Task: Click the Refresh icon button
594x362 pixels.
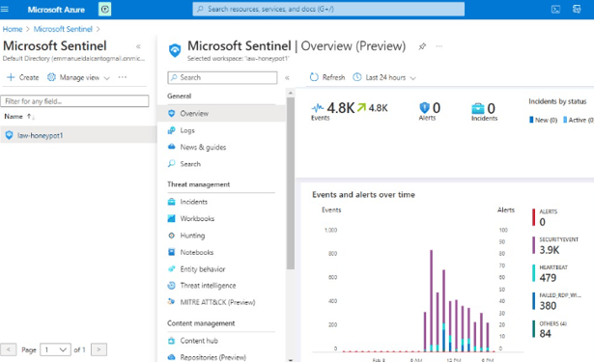Action: click(x=314, y=77)
